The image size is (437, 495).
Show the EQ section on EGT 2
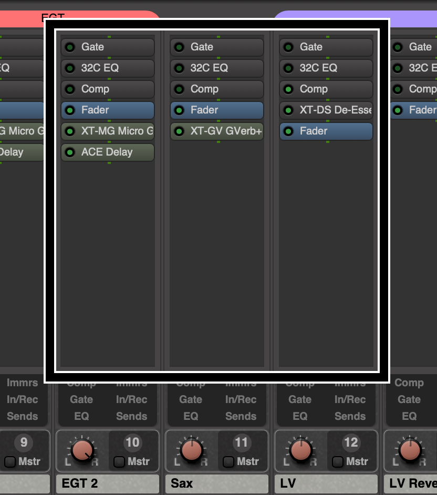(x=81, y=416)
